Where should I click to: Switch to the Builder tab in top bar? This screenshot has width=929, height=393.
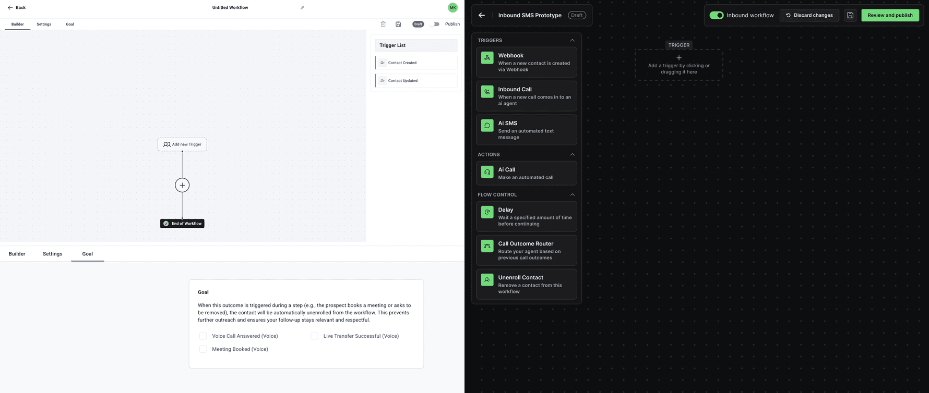[18, 24]
